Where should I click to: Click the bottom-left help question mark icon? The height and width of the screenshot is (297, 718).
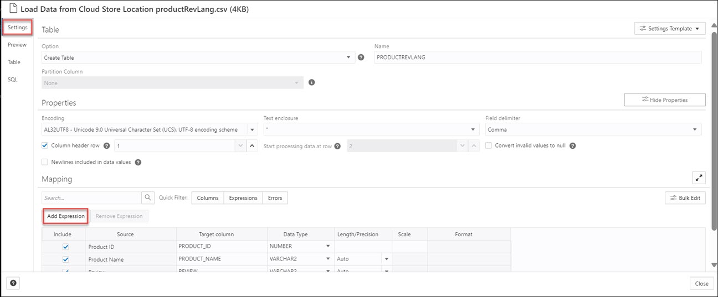tap(13, 283)
